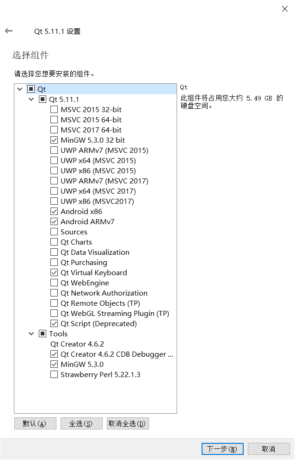This screenshot has width=295, height=460.
Task: Check MSVC 2015 32-bit component
Action: (54, 110)
